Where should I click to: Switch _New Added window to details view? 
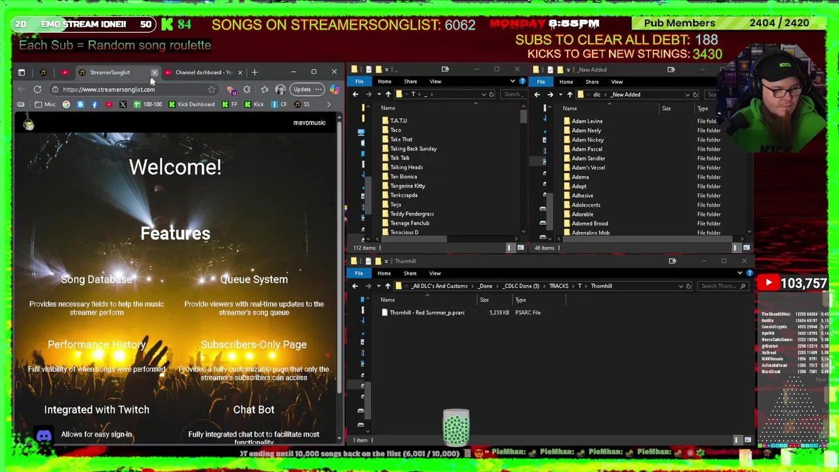[x=736, y=248]
